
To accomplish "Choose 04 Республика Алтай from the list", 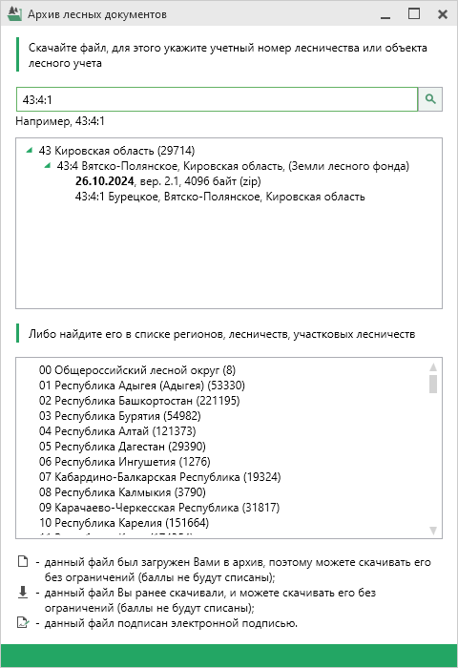I will (117, 431).
